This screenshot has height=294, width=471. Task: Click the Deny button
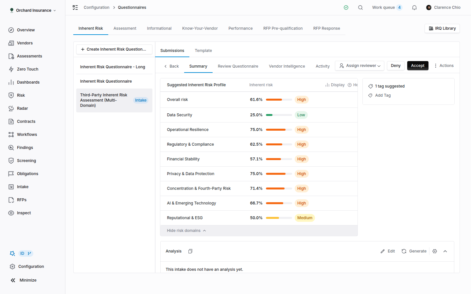[x=396, y=66]
